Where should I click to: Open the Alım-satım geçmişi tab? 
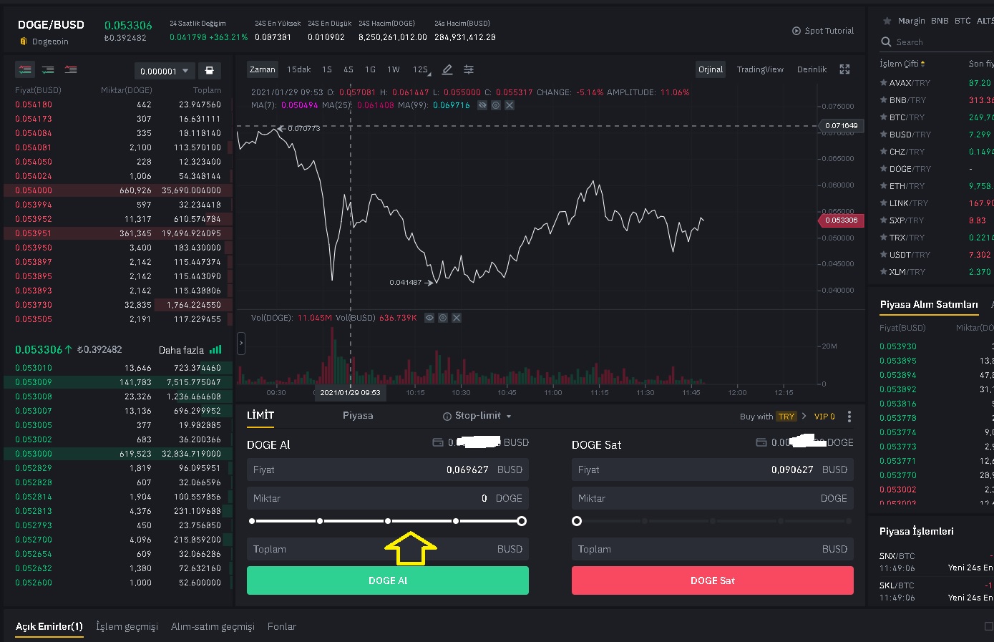[x=213, y=626]
